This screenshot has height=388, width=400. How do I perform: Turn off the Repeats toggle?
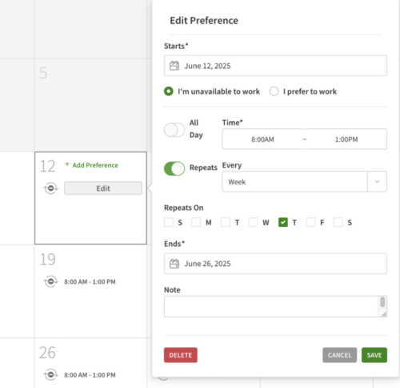coord(174,168)
